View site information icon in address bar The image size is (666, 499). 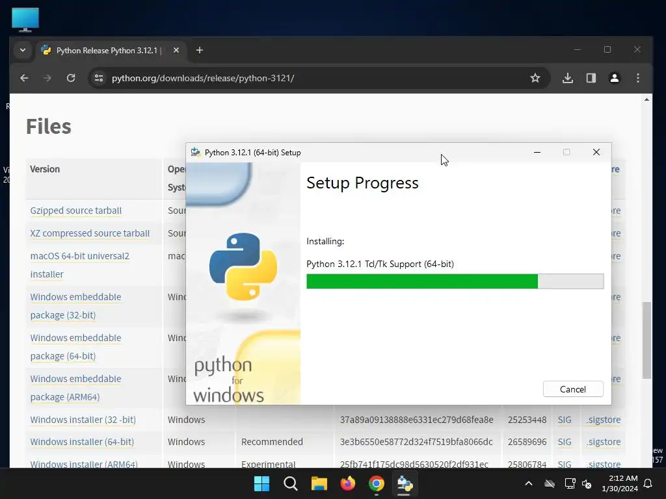(99, 78)
